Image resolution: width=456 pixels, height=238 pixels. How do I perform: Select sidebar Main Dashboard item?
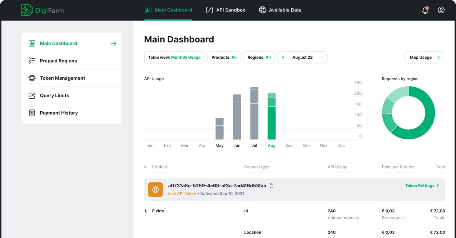click(71, 43)
